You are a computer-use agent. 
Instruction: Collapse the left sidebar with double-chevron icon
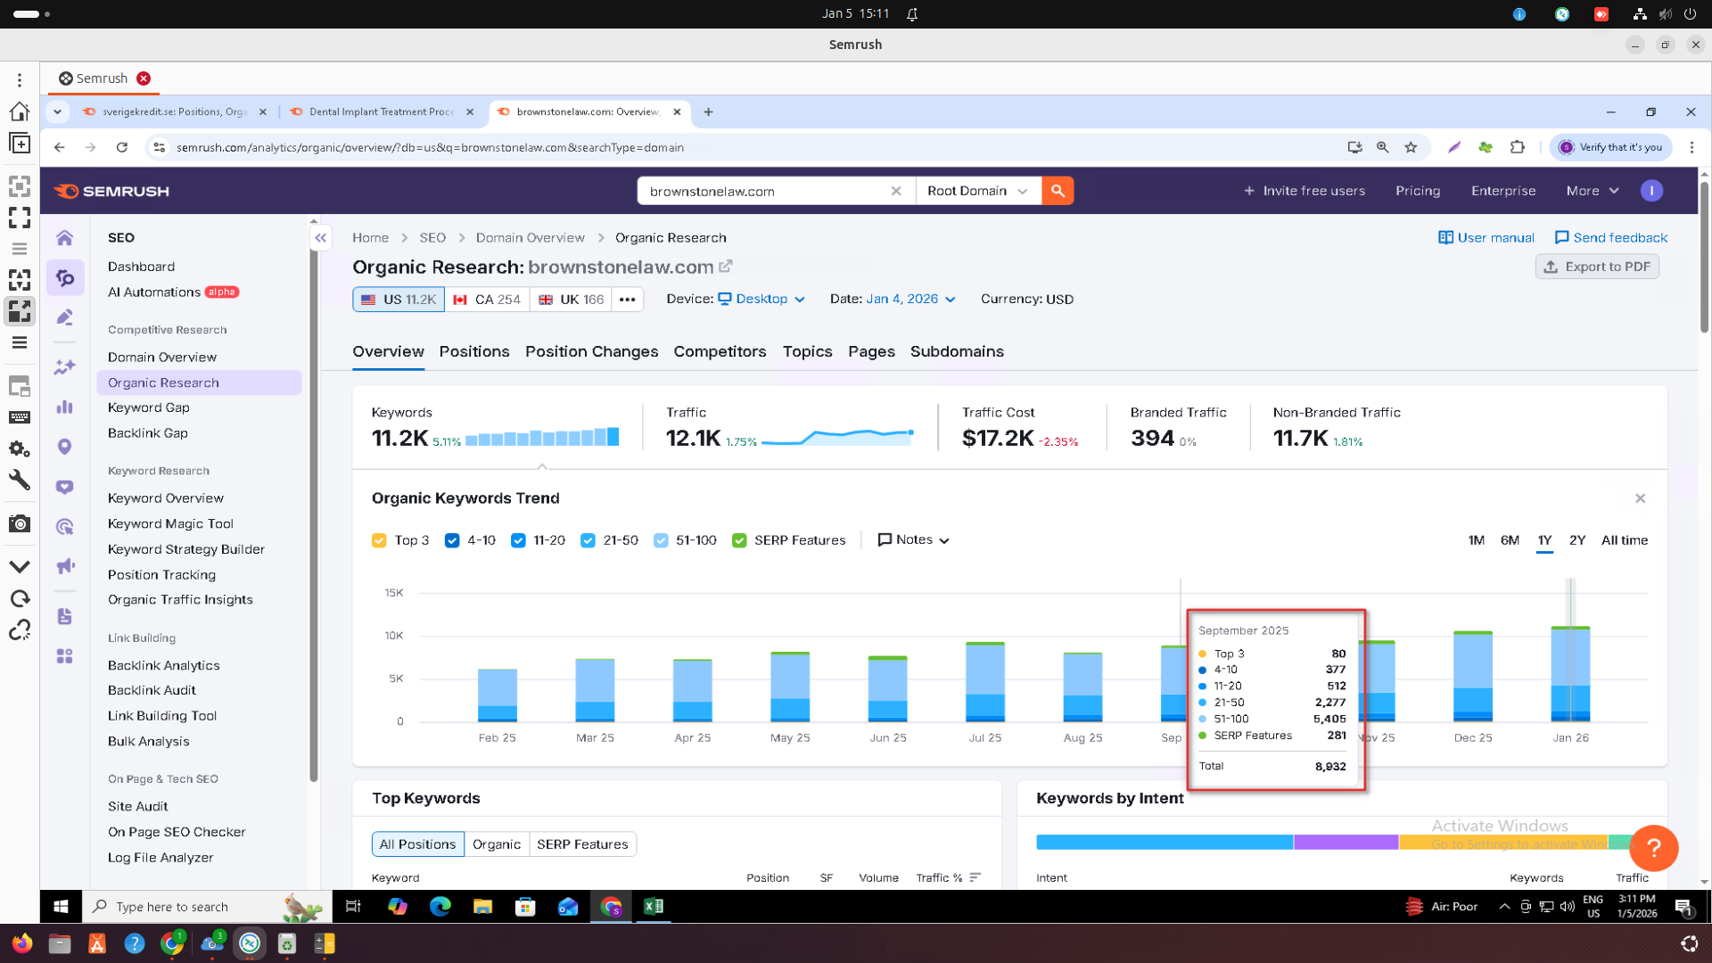[x=321, y=238]
